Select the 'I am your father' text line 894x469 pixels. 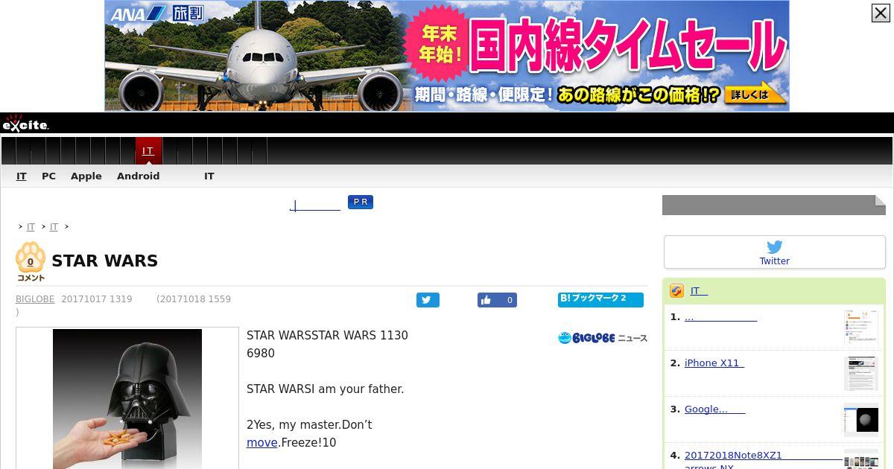coord(326,389)
